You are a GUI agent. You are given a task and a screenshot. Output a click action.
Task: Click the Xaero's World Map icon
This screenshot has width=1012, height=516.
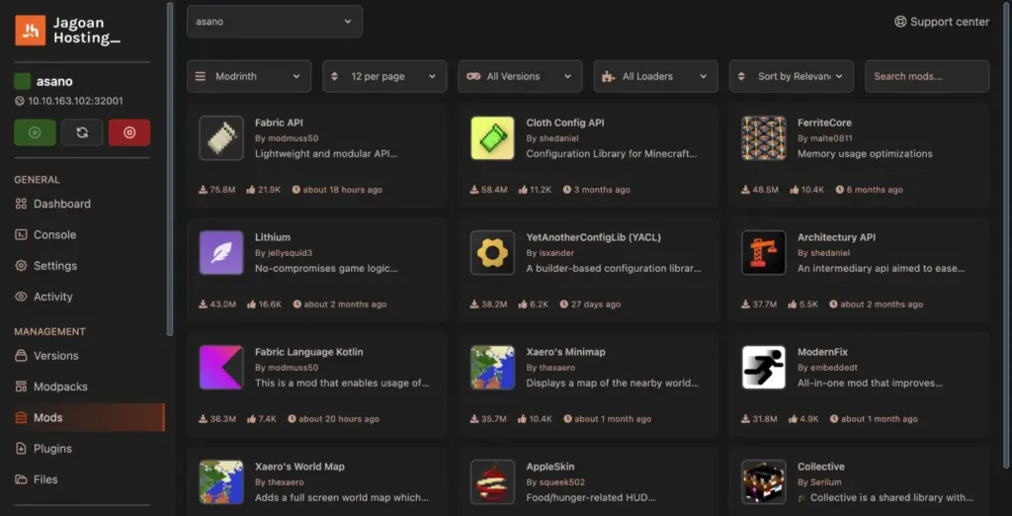pyautogui.click(x=221, y=481)
